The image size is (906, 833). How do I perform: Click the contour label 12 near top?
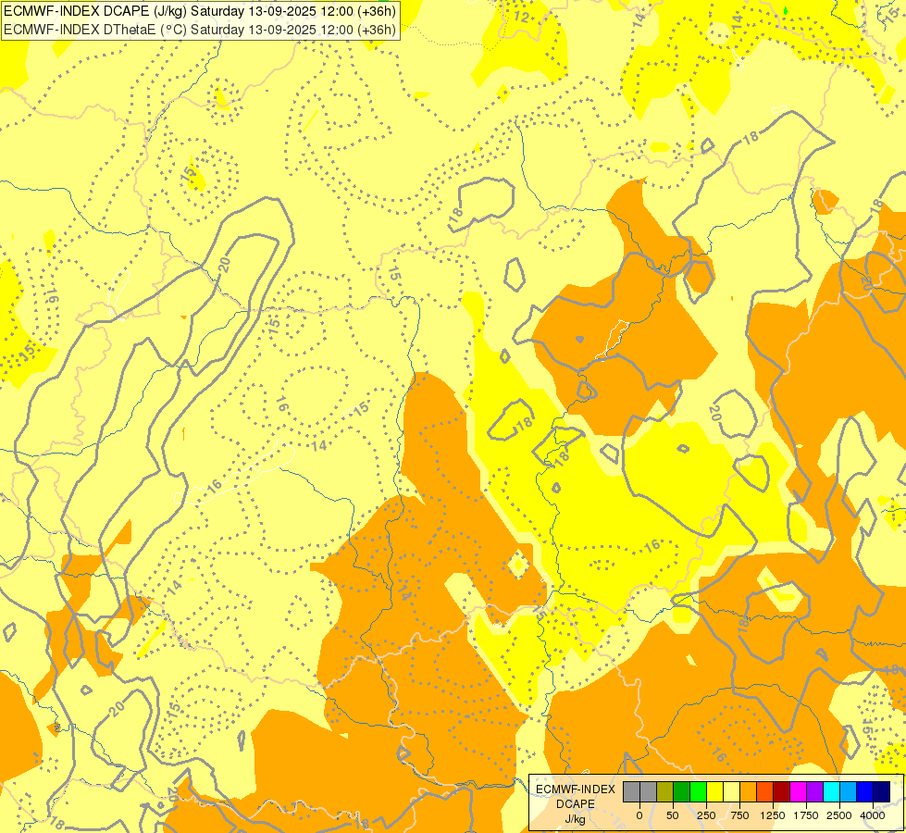pos(521,17)
